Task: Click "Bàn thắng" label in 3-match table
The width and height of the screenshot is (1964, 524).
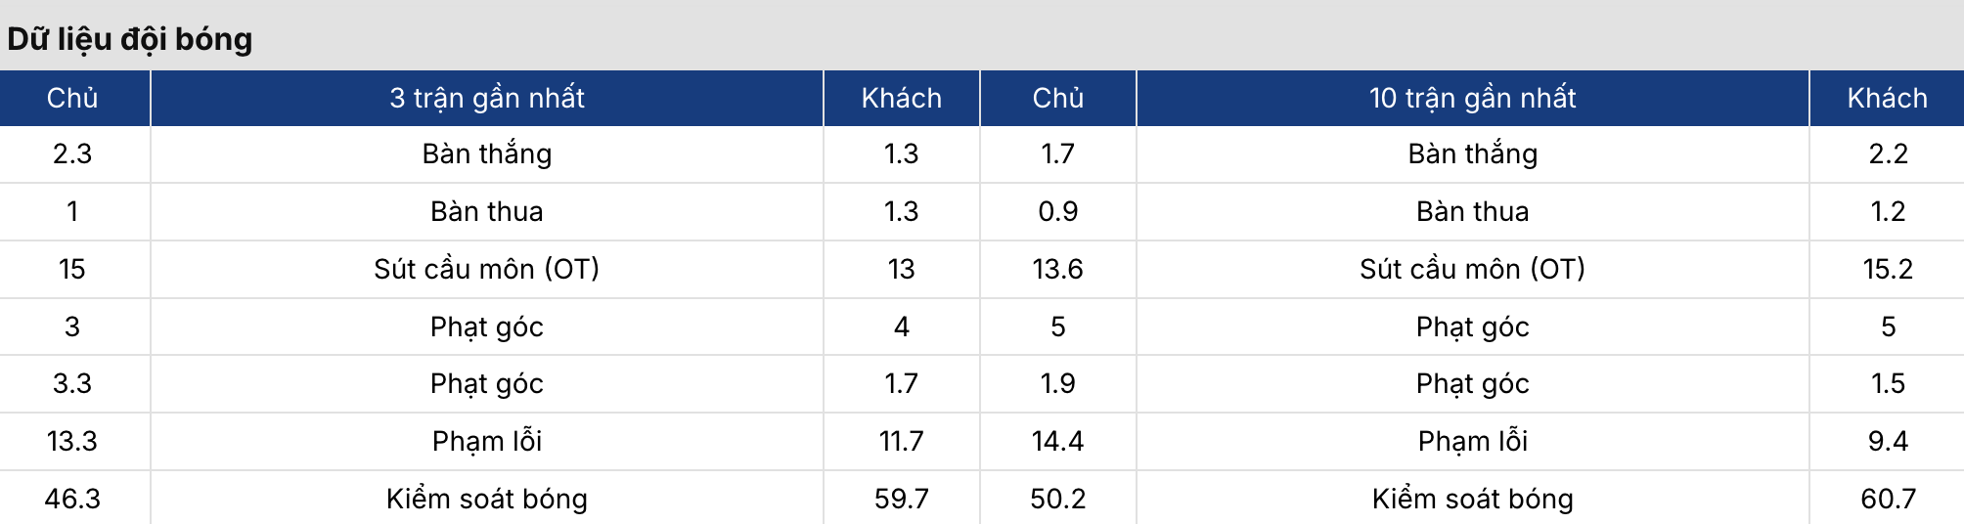Action: pyautogui.click(x=486, y=154)
